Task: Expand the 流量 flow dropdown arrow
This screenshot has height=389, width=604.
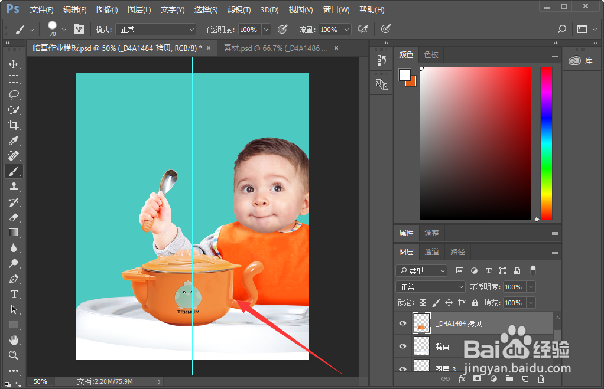Action: [x=346, y=30]
